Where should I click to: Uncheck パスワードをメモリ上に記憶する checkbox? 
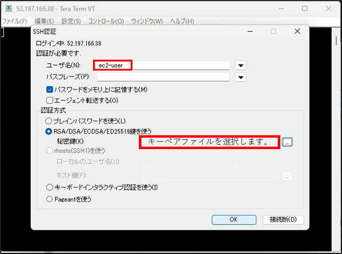pos(50,89)
